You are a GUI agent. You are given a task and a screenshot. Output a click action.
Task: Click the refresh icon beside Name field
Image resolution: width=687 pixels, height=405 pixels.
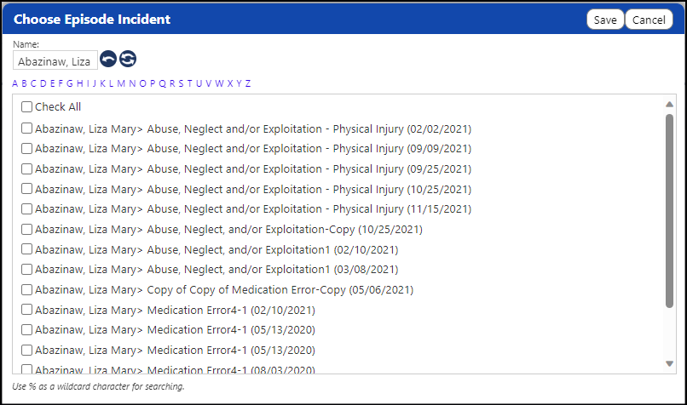(128, 59)
